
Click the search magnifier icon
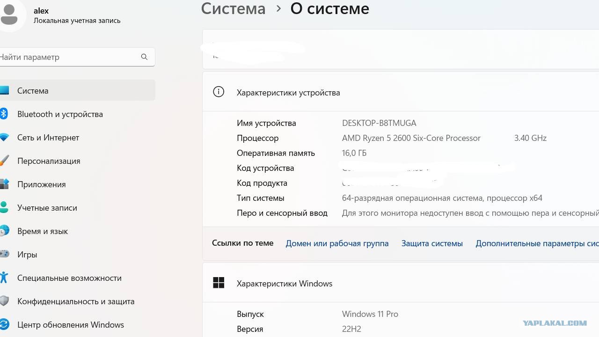point(144,57)
